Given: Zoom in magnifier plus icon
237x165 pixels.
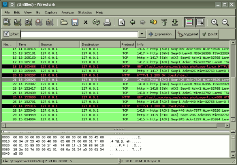Looking at the screenshot, I should [x=214, y=22].
